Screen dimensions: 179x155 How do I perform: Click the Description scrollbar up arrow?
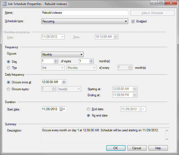[x=167, y=130]
